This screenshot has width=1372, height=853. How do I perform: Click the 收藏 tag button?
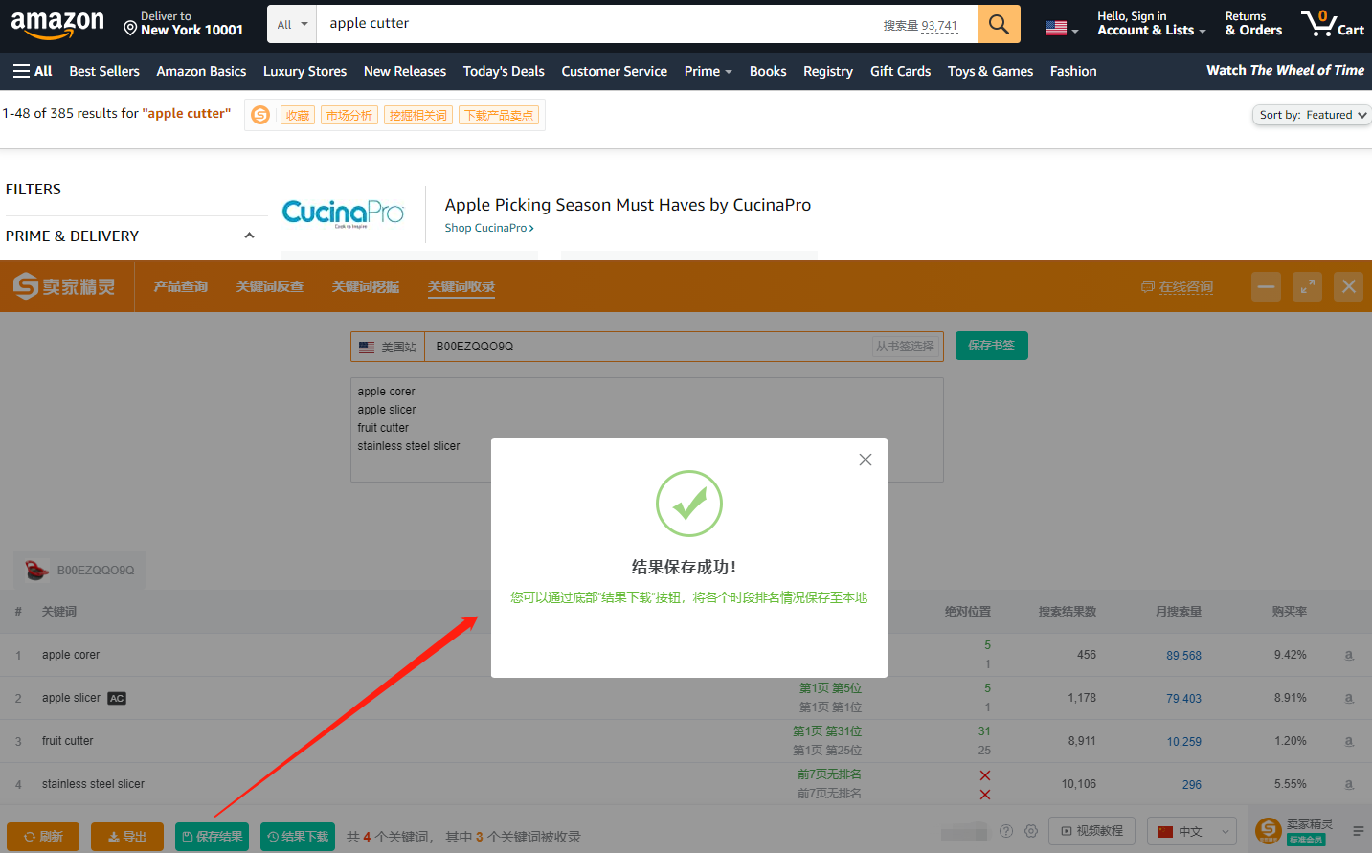(298, 115)
